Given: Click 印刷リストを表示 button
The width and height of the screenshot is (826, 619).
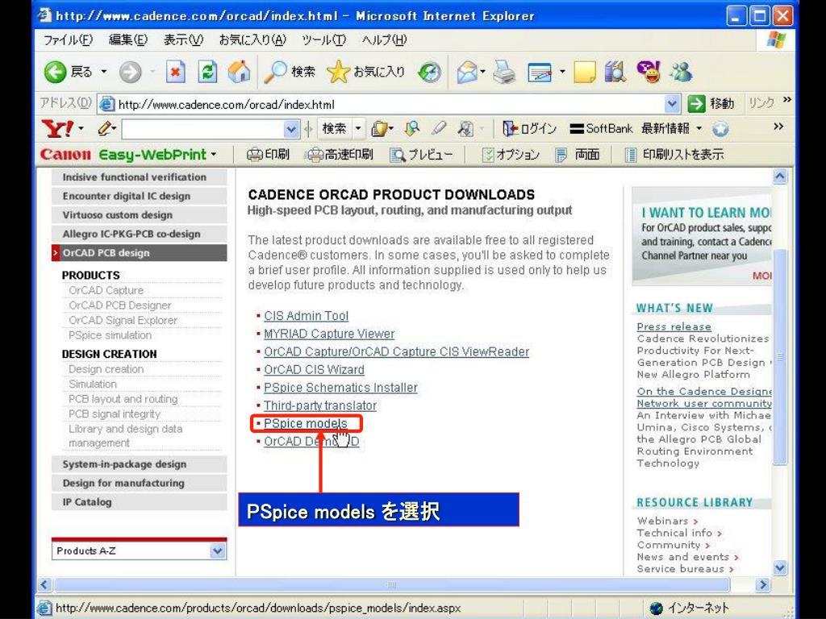Looking at the screenshot, I should pos(674,154).
